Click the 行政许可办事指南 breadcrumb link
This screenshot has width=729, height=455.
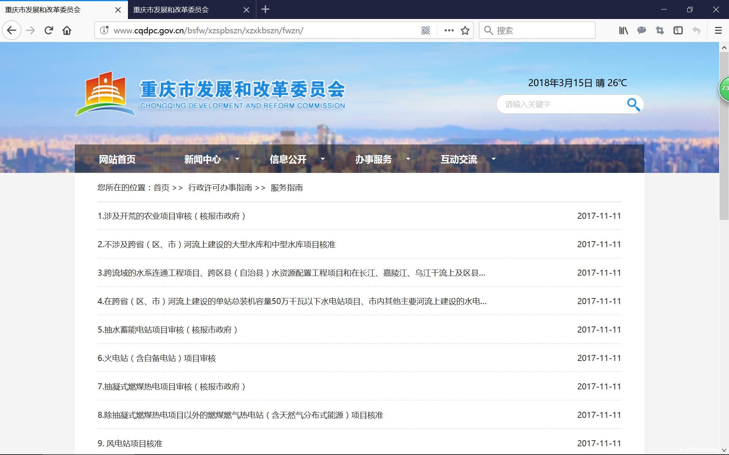click(x=220, y=188)
